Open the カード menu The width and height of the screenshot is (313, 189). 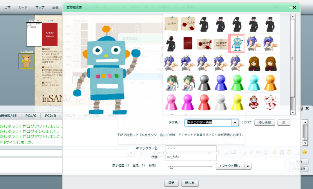tap(23, 7)
